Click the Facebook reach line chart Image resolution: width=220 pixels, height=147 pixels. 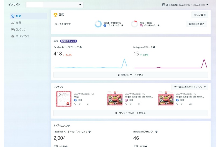[x=91, y=64]
